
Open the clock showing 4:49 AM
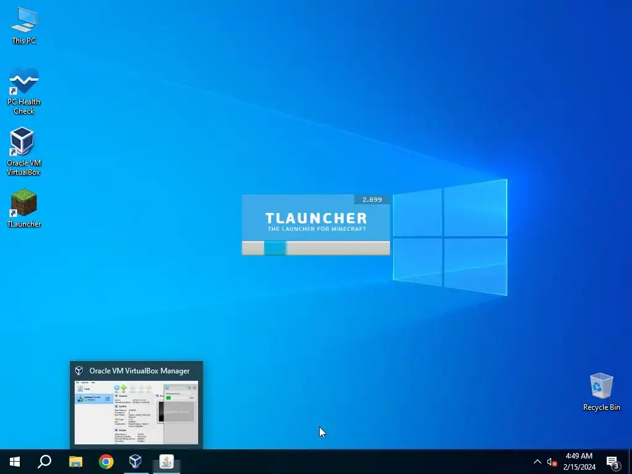pos(579,462)
